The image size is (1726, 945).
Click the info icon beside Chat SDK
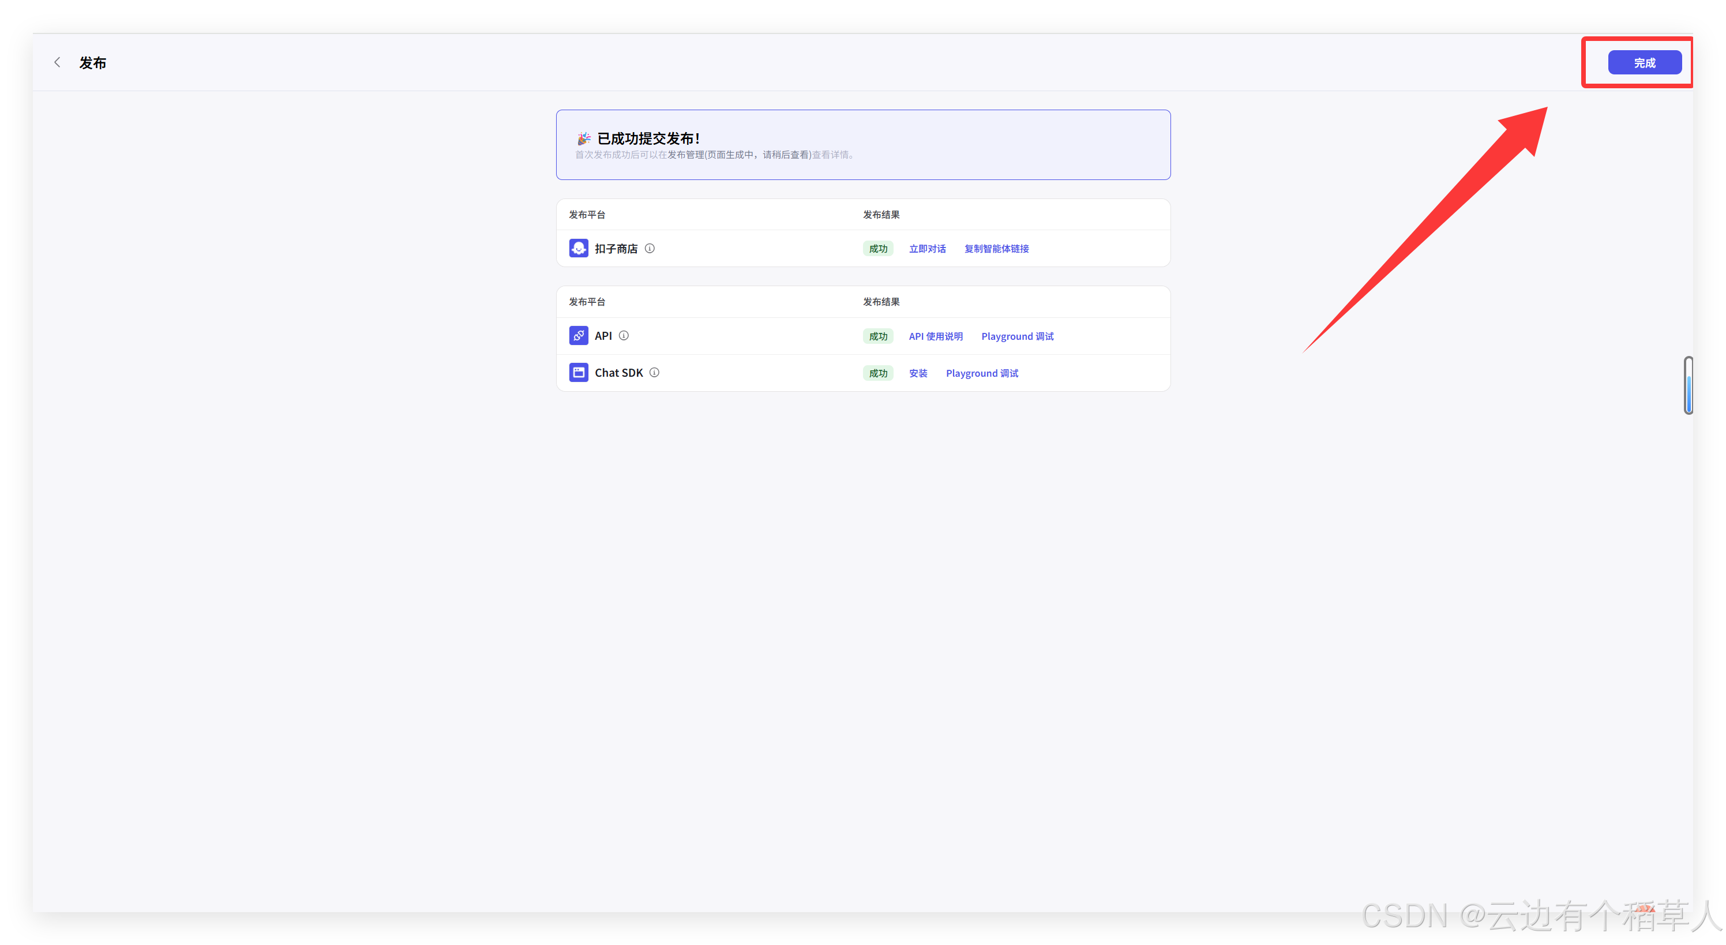[654, 373]
